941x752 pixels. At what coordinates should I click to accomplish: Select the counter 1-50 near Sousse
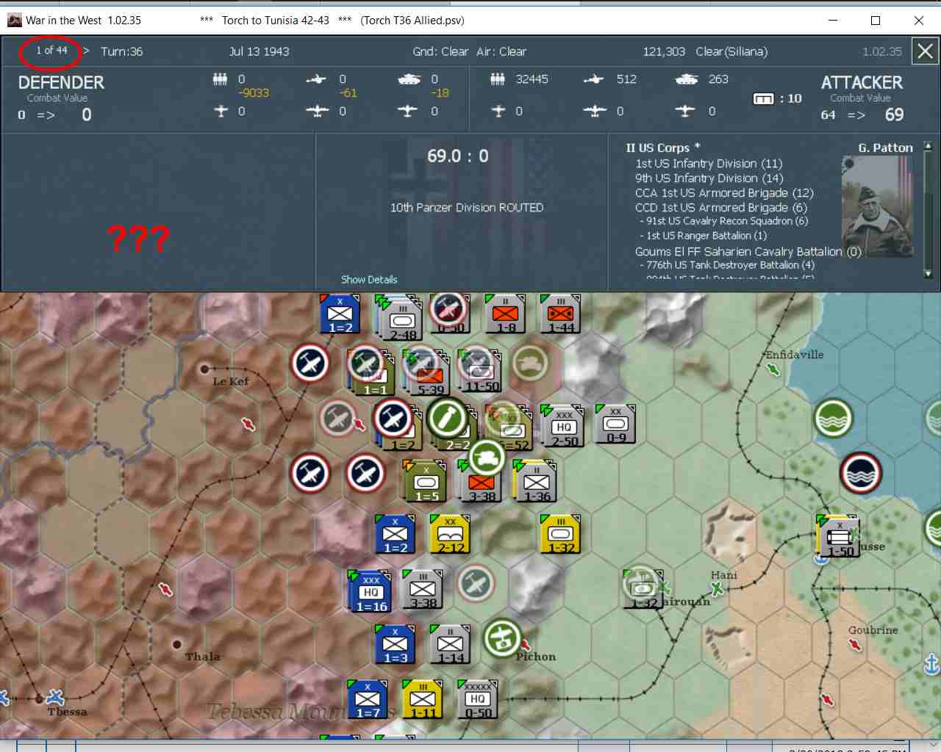tap(839, 536)
